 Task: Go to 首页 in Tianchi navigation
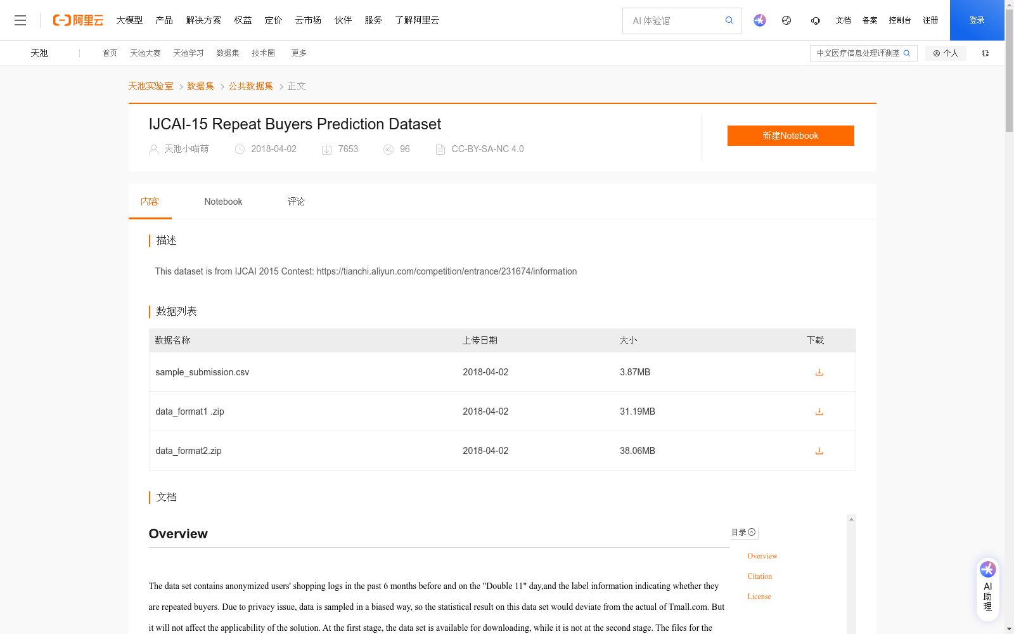(x=110, y=53)
